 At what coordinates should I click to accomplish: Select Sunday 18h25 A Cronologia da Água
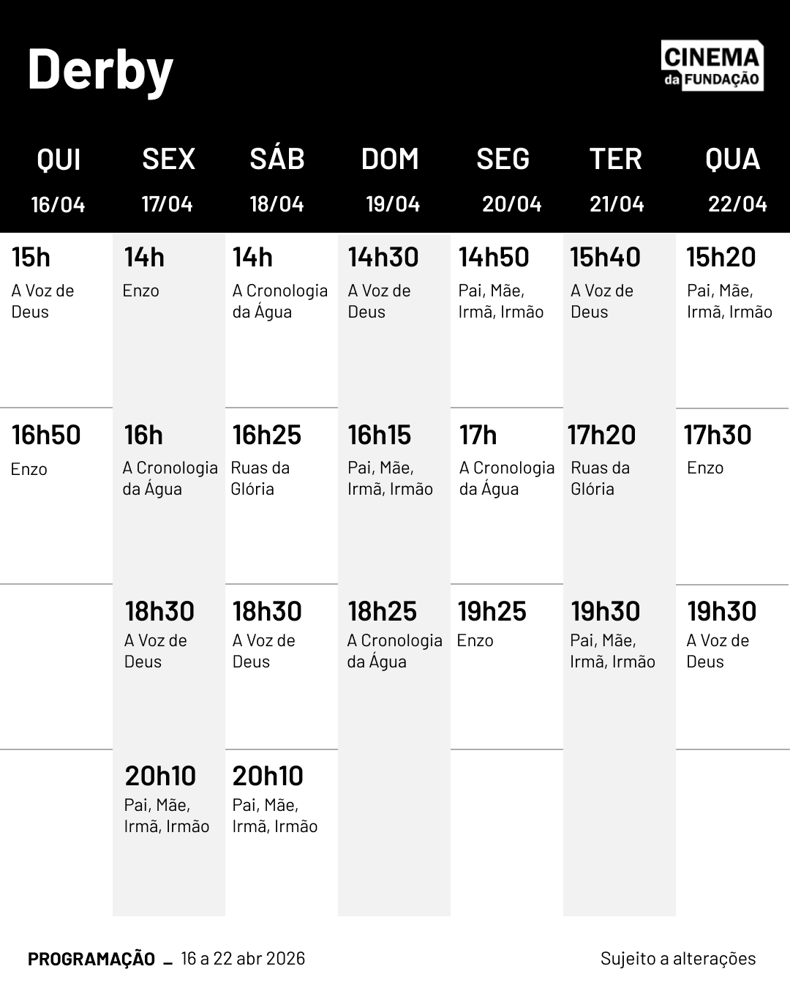point(394,634)
